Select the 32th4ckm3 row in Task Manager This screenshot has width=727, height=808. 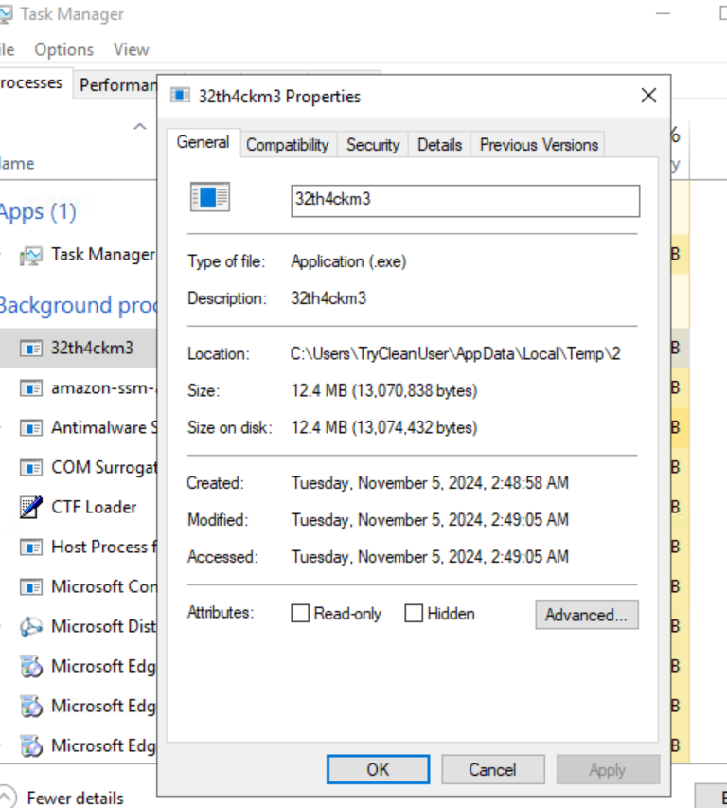[79, 349]
